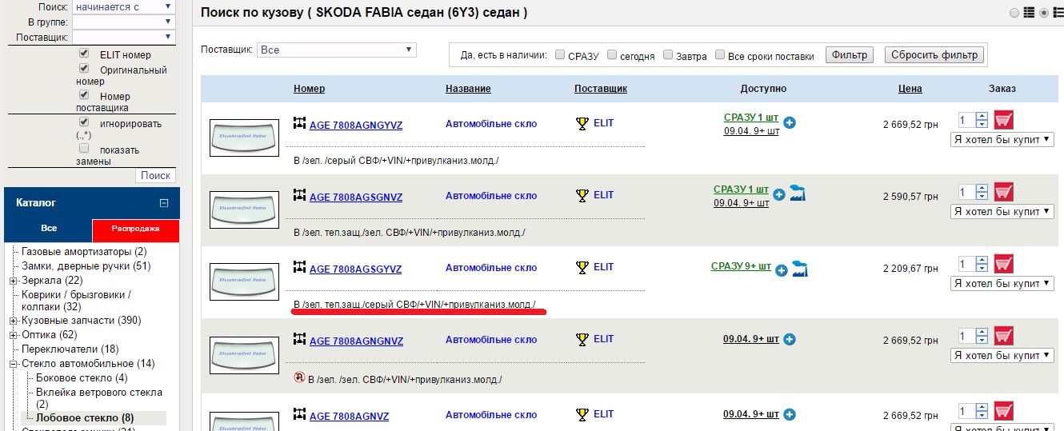
Task: Switch to the red Распродажа tab
Action: tap(135, 229)
